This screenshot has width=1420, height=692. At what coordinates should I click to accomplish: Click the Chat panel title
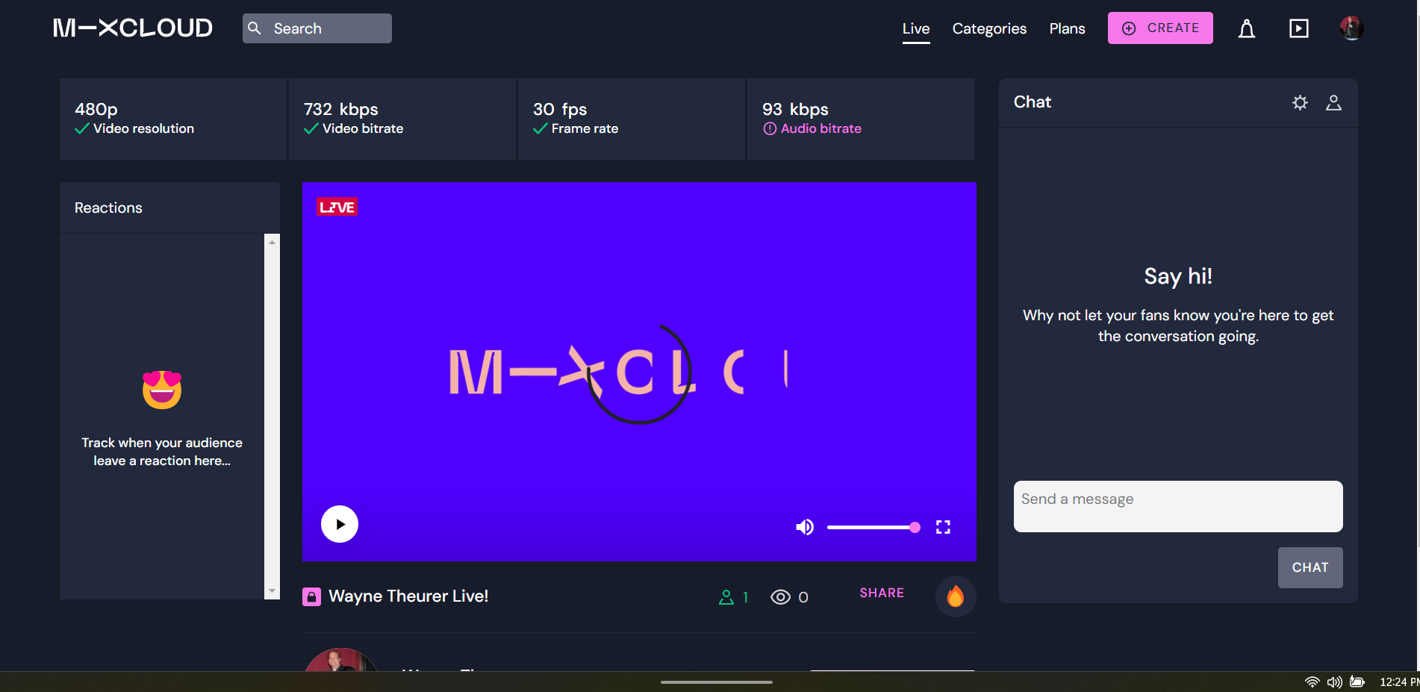(1032, 102)
